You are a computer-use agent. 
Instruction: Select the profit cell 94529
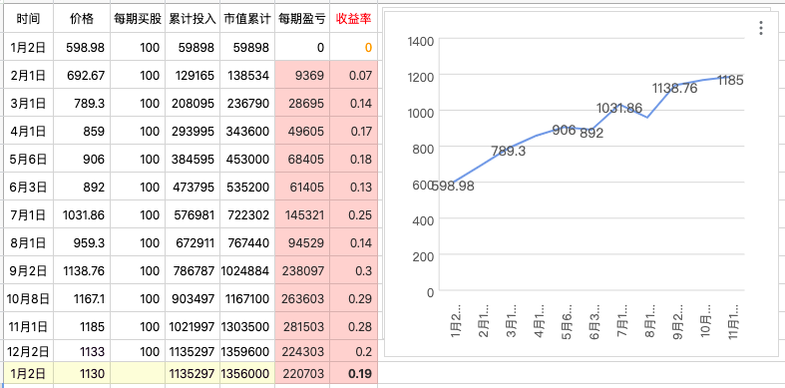(x=302, y=242)
